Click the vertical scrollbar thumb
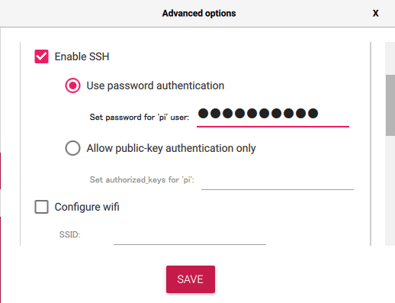 (x=390, y=105)
